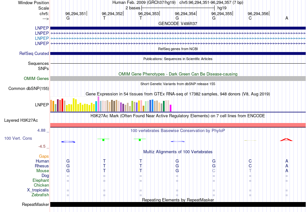The width and height of the screenshot is (306, 212).
Task: Click the faded T base in Mouse row
Action: (250, 171)
